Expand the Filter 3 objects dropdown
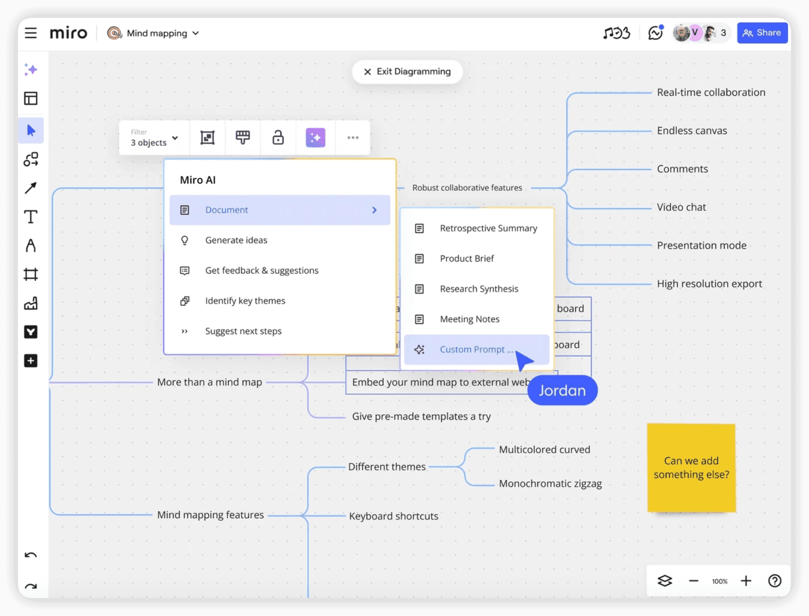Viewport: 809px width, 616px height. pos(154,138)
